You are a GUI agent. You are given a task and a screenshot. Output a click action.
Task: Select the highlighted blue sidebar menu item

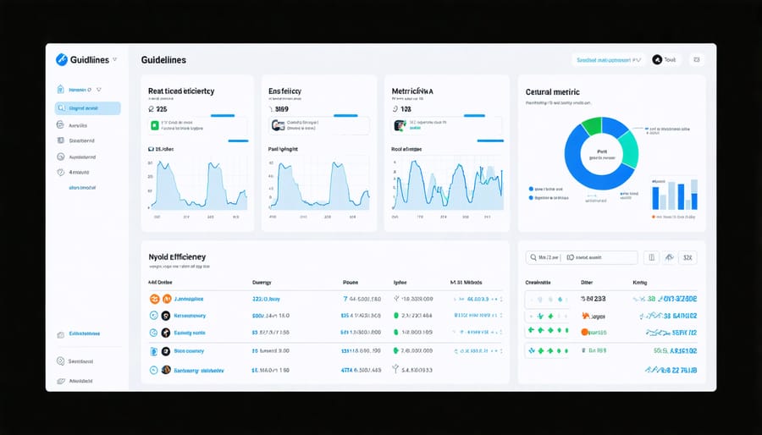(x=88, y=108)
